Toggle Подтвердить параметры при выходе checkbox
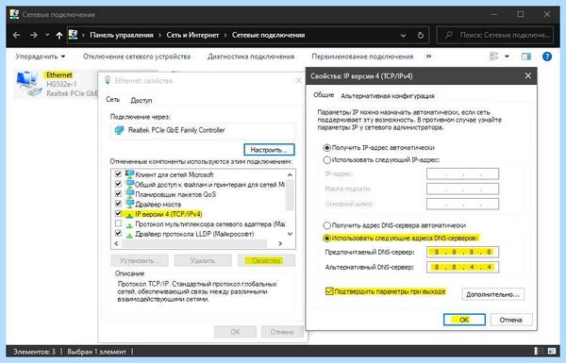Screen dimensions: 566x363 pos(329,291)
